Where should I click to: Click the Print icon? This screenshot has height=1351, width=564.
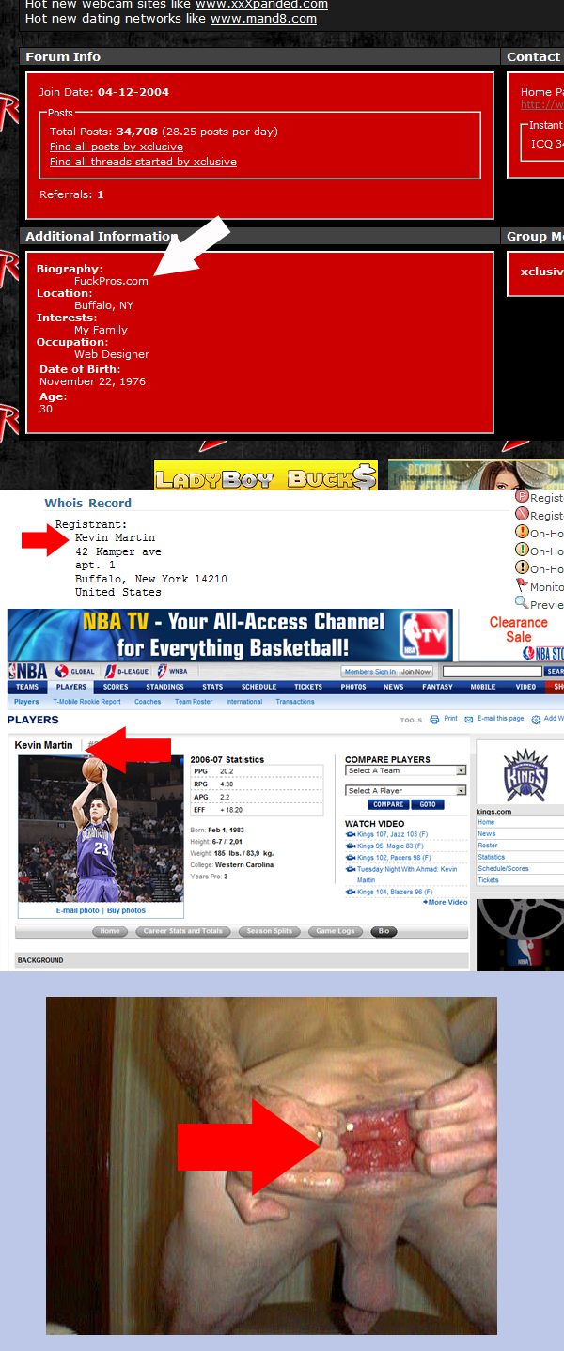(434, 720)
